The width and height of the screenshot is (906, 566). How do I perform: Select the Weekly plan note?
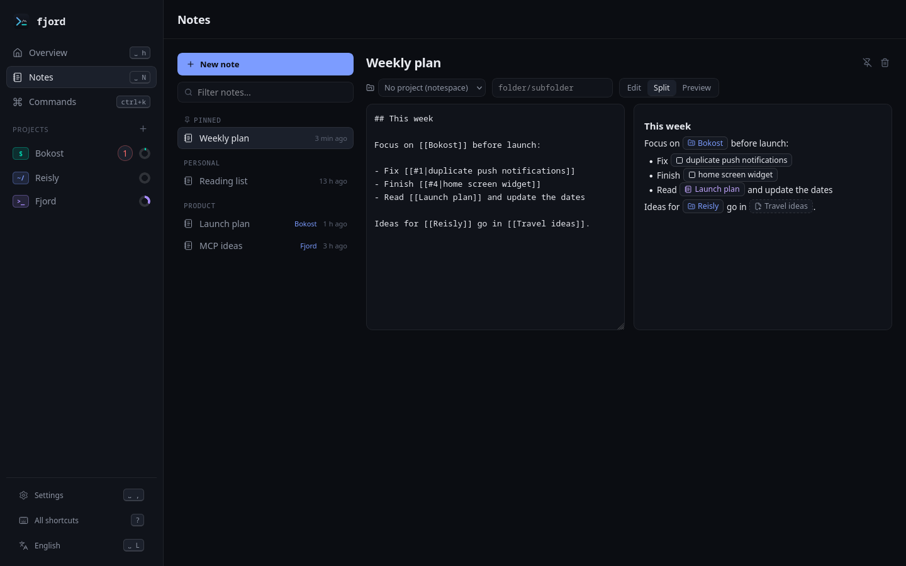[x=266, y=138]
